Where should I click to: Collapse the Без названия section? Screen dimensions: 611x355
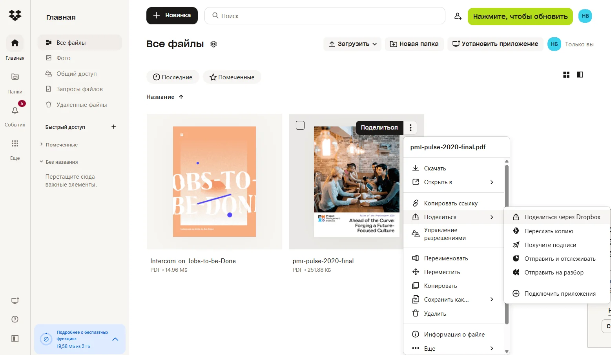(41, 162)
